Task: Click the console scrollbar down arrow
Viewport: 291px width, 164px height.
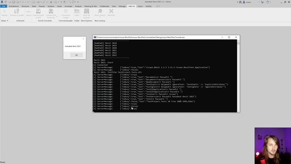Action: click(x=238, y=111)
